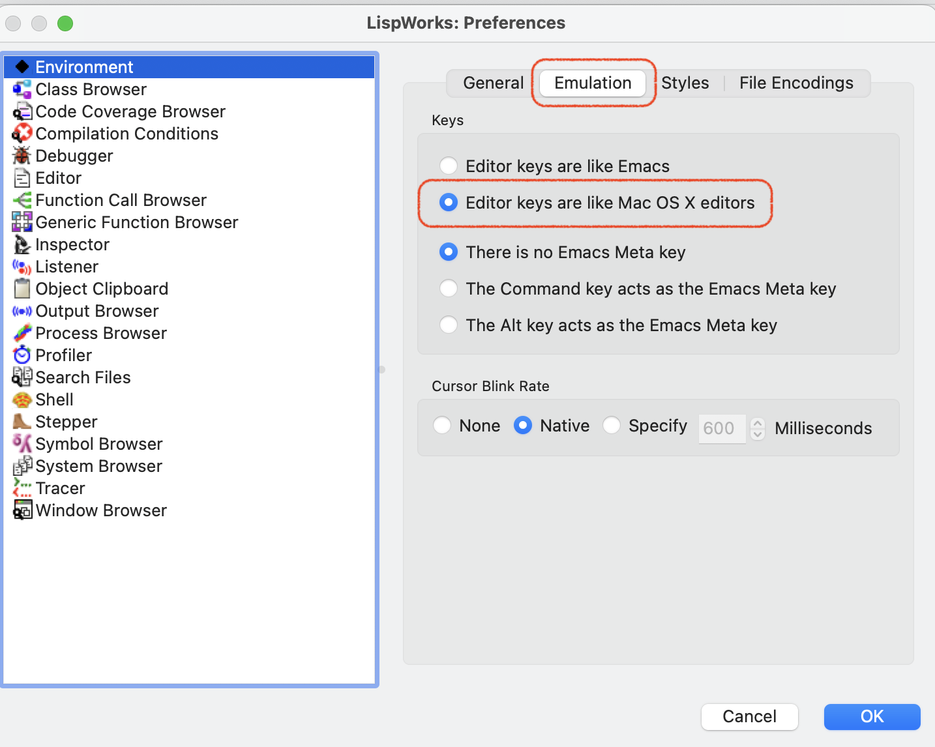Click the Window Browser icon
Viewport: 935px width, 747px height.
(x=22, y=510)
